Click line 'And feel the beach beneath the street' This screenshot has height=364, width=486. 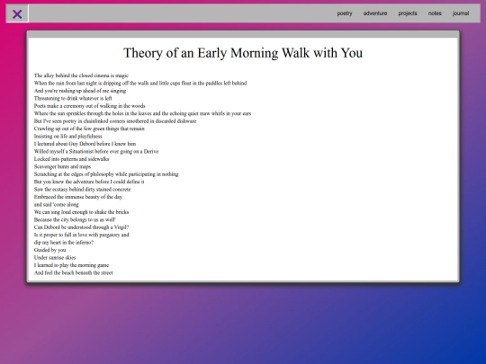coord(74,272)
